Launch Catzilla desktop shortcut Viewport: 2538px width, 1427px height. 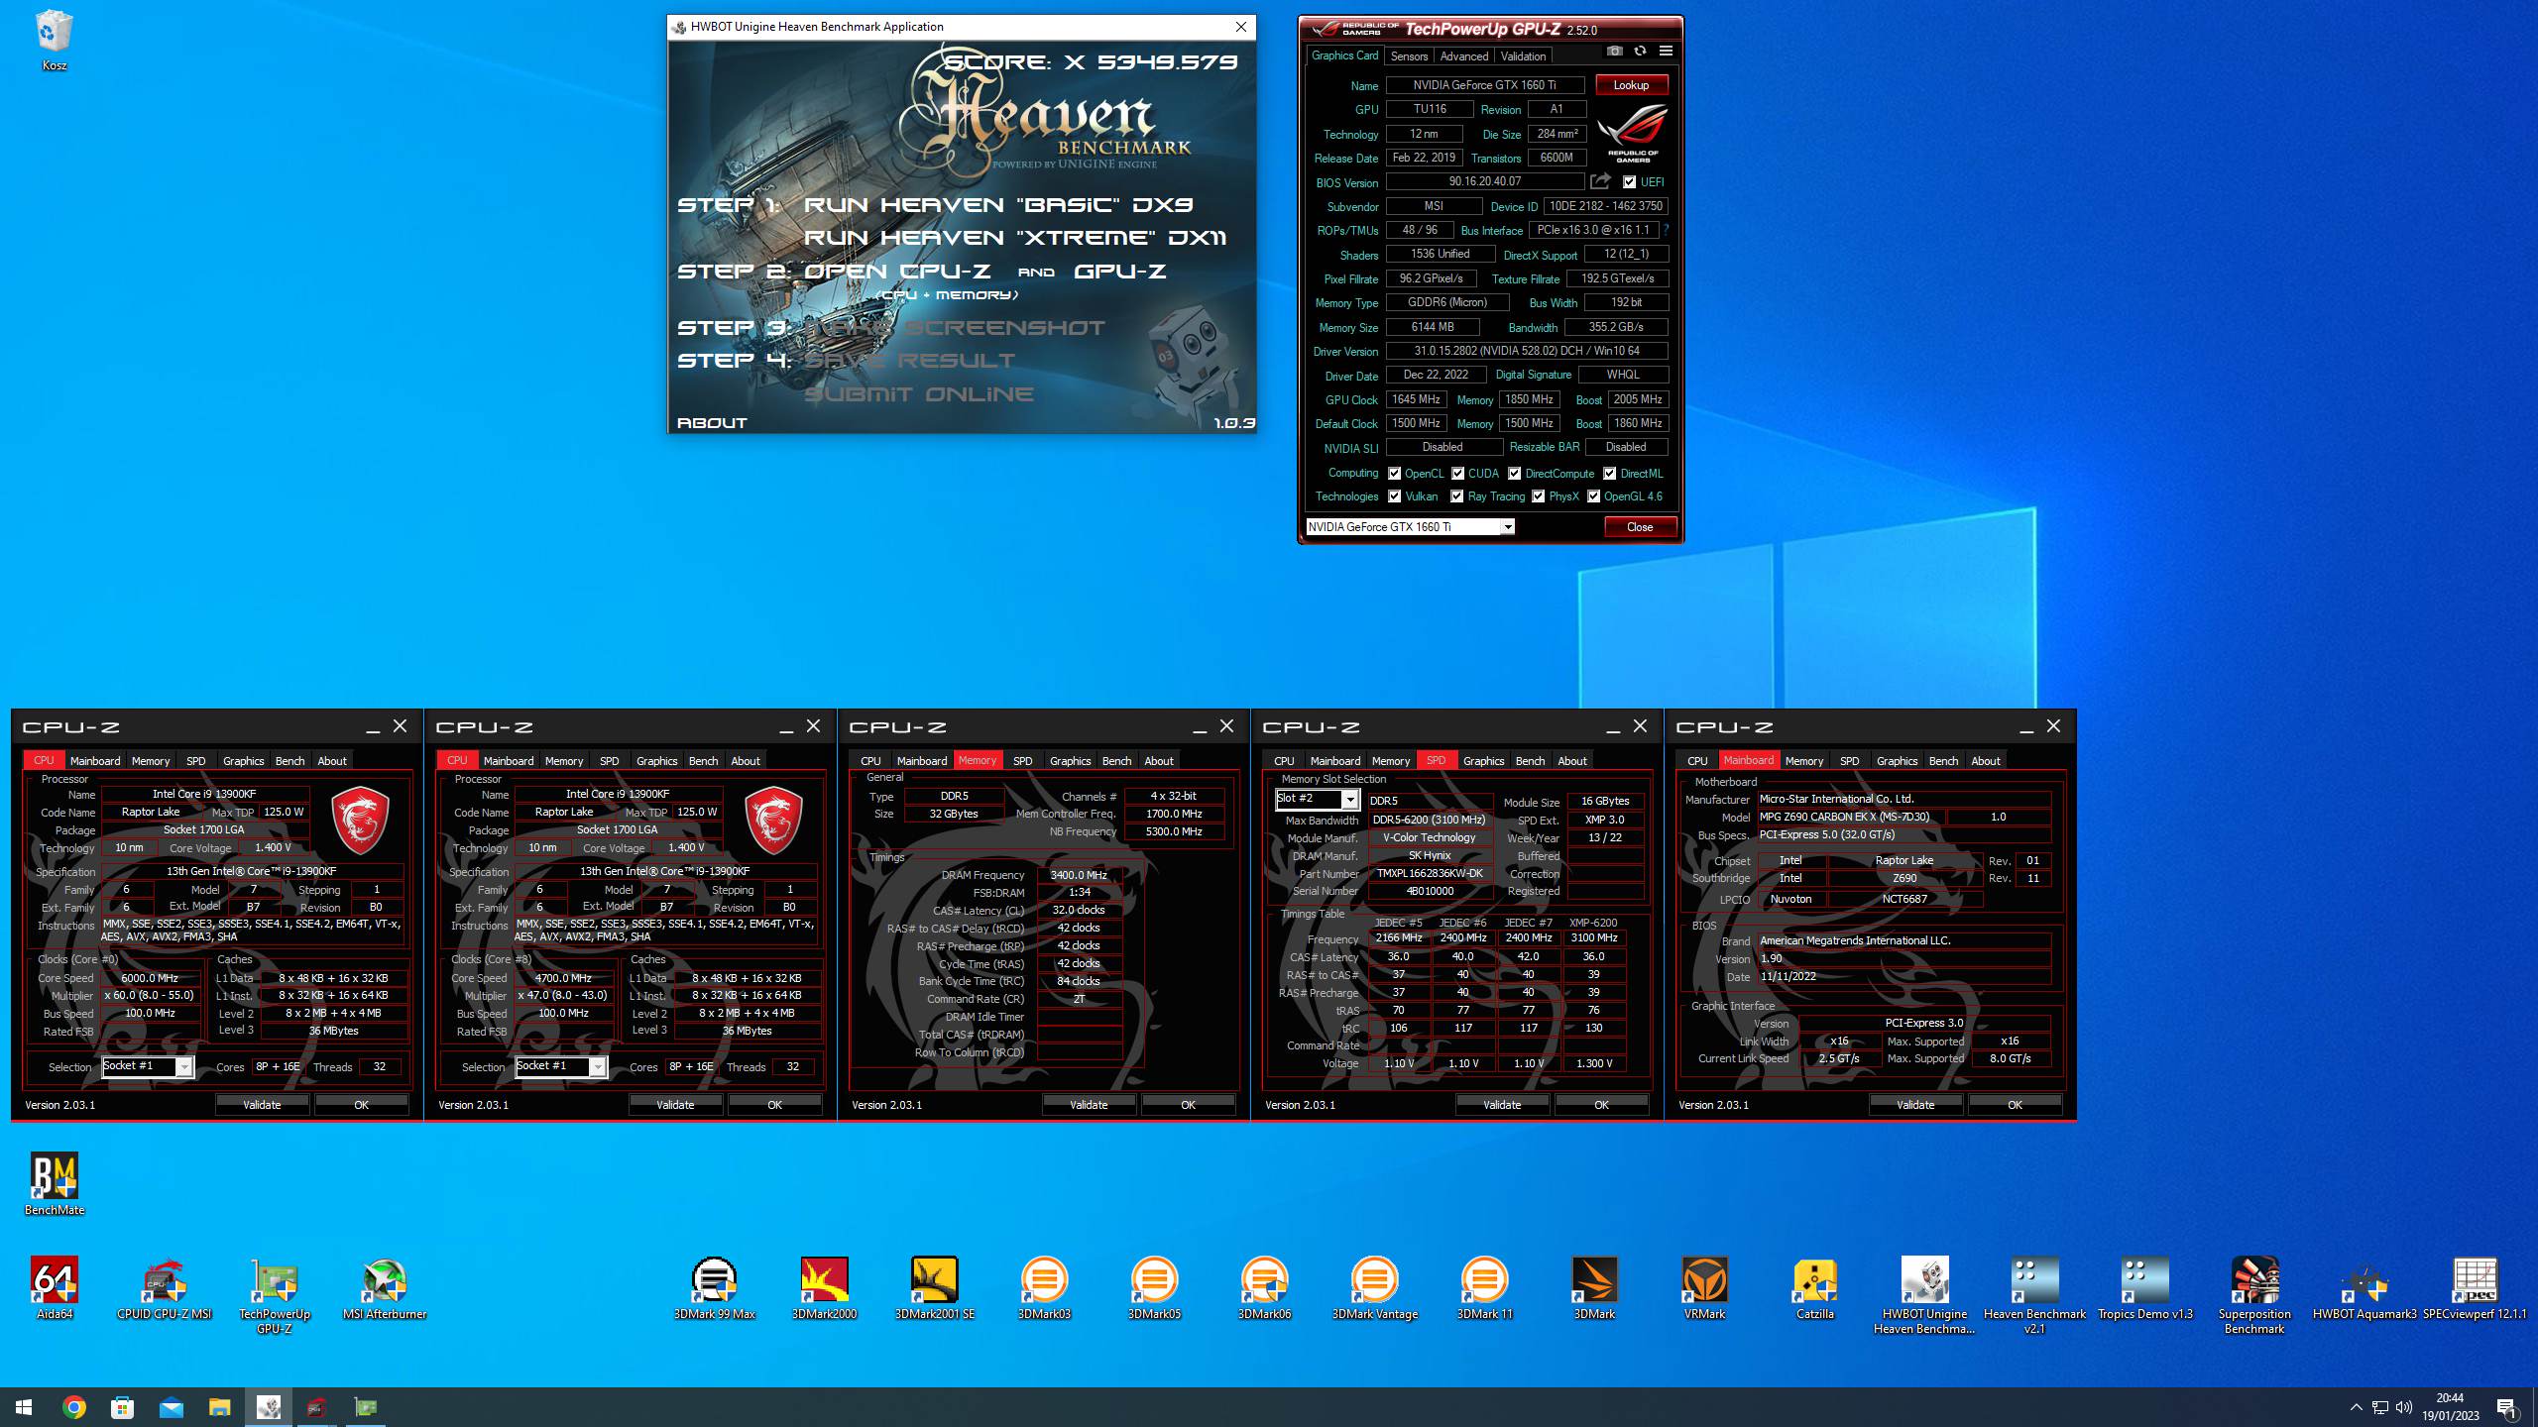[x=1814, y=1288]
